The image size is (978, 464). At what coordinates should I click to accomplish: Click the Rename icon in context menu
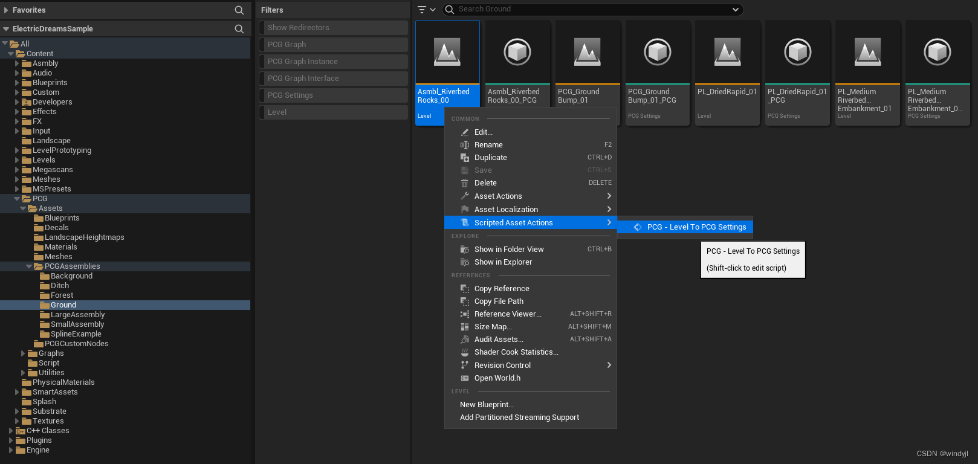pyautogui.click(x=465, y=145)
